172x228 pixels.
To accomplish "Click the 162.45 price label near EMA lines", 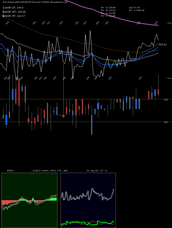I will point(163,45).
